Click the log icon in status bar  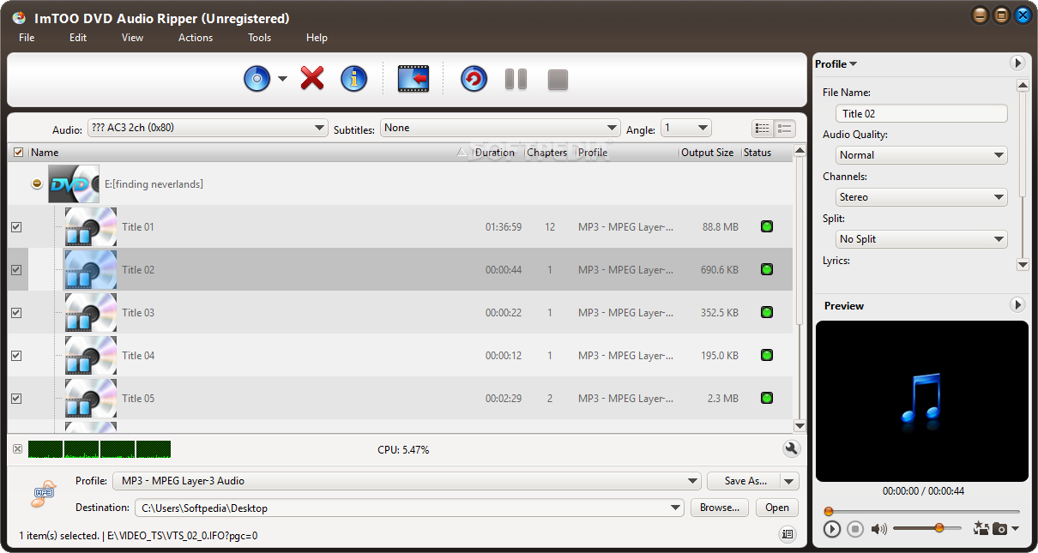tap(787, 535)
